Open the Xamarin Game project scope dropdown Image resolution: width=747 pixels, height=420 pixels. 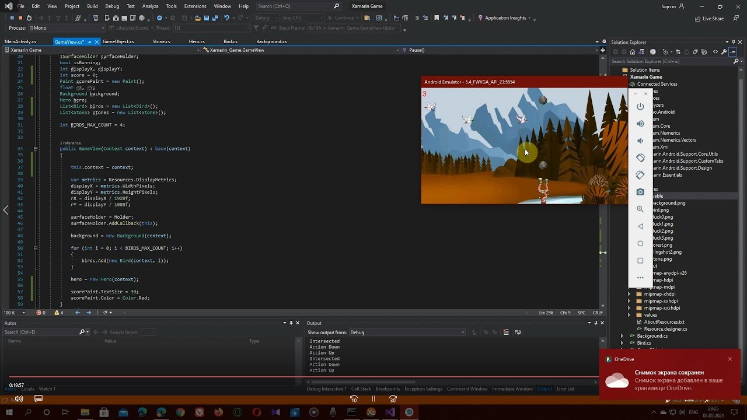pos(102,50)
